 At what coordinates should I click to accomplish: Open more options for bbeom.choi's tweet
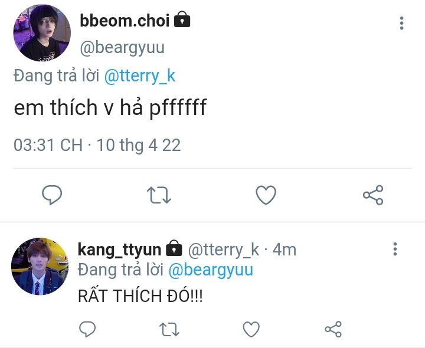[x=401, y=23]
